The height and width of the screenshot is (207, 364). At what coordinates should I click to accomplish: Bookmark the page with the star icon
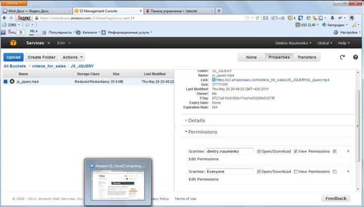pos(247,18)
